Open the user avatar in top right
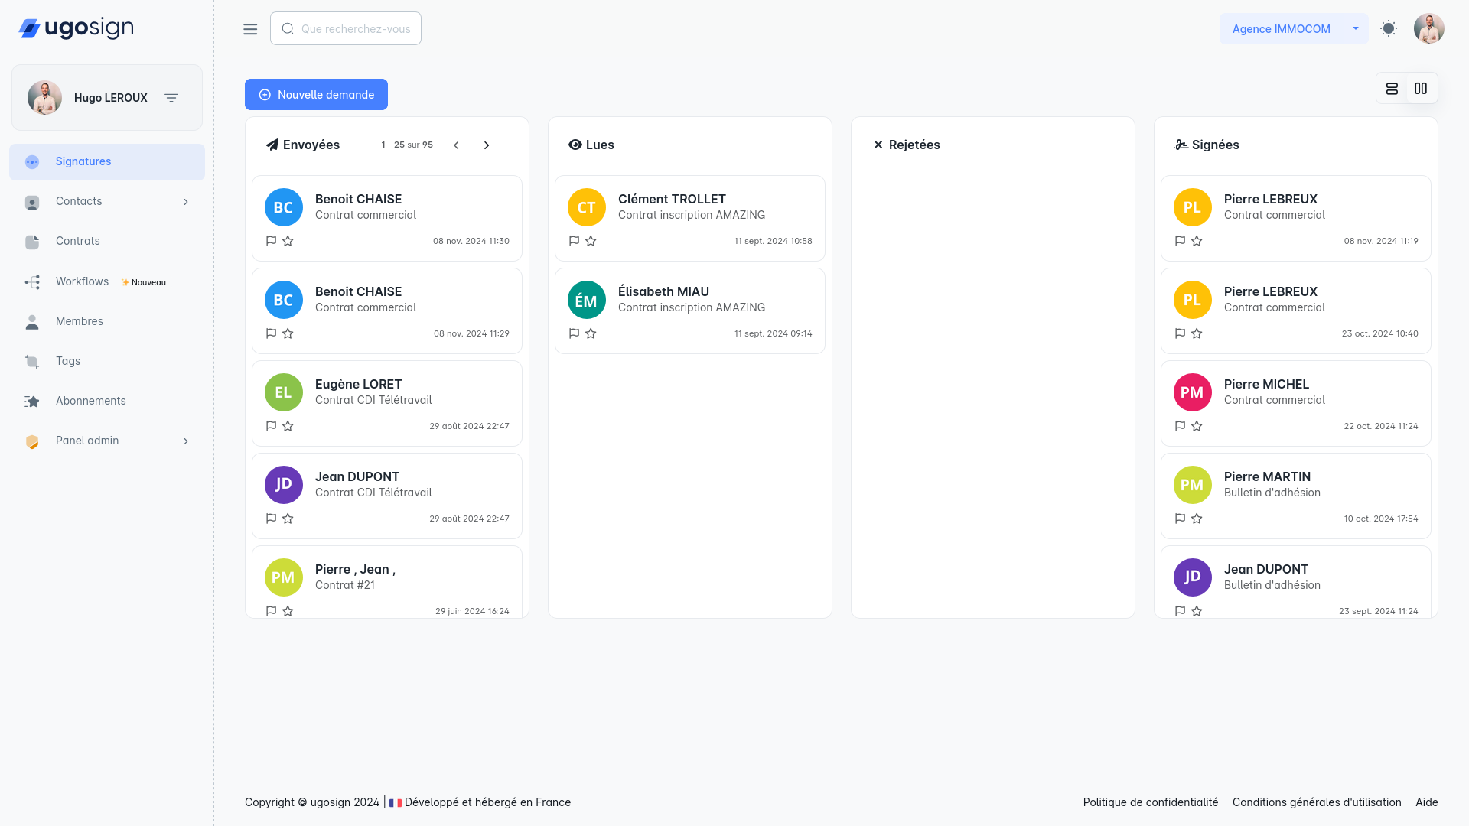This screenshot has height=826, width=1469. click(1428, 29)
